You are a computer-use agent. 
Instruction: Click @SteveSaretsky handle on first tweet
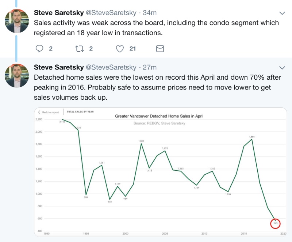coord(111,13)
